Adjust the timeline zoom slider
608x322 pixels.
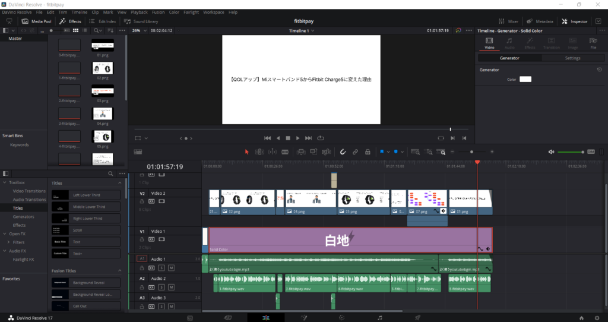tap(472, 152)
